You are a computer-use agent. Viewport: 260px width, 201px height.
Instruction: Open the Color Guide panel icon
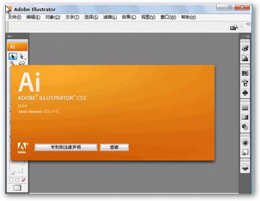[x=245, y=58]
